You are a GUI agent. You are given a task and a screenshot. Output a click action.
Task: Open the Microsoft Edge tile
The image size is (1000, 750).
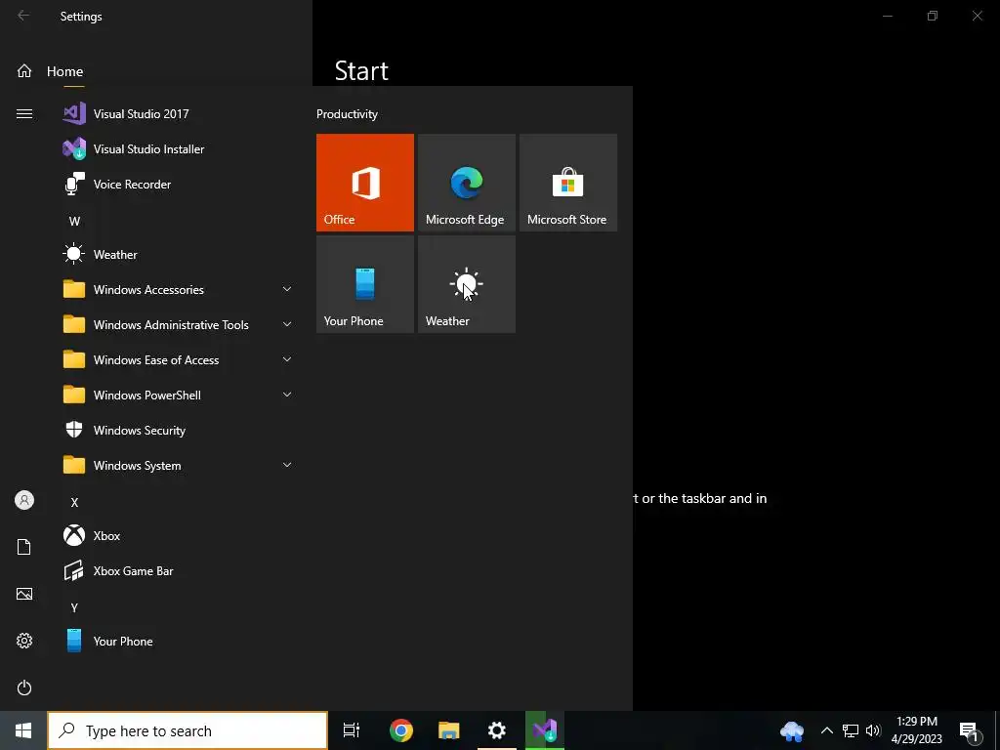tap(466, 183)
